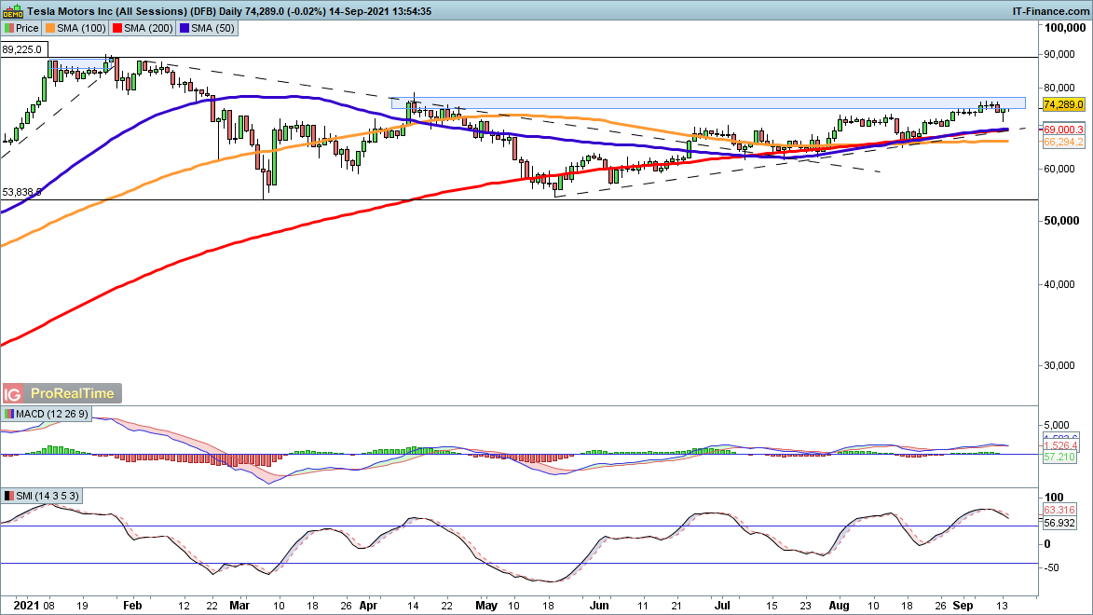Image resolution: width=1093 pixels, height=615 pixels.
Task: Select the SMA (100) legend button
Action: pos(75,29)
